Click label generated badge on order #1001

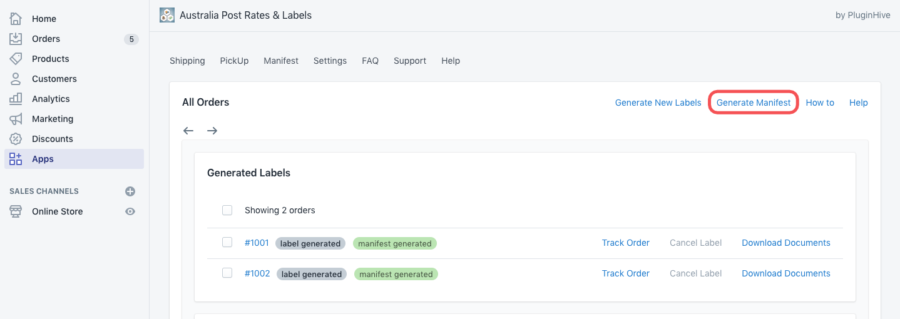[310, 243]
